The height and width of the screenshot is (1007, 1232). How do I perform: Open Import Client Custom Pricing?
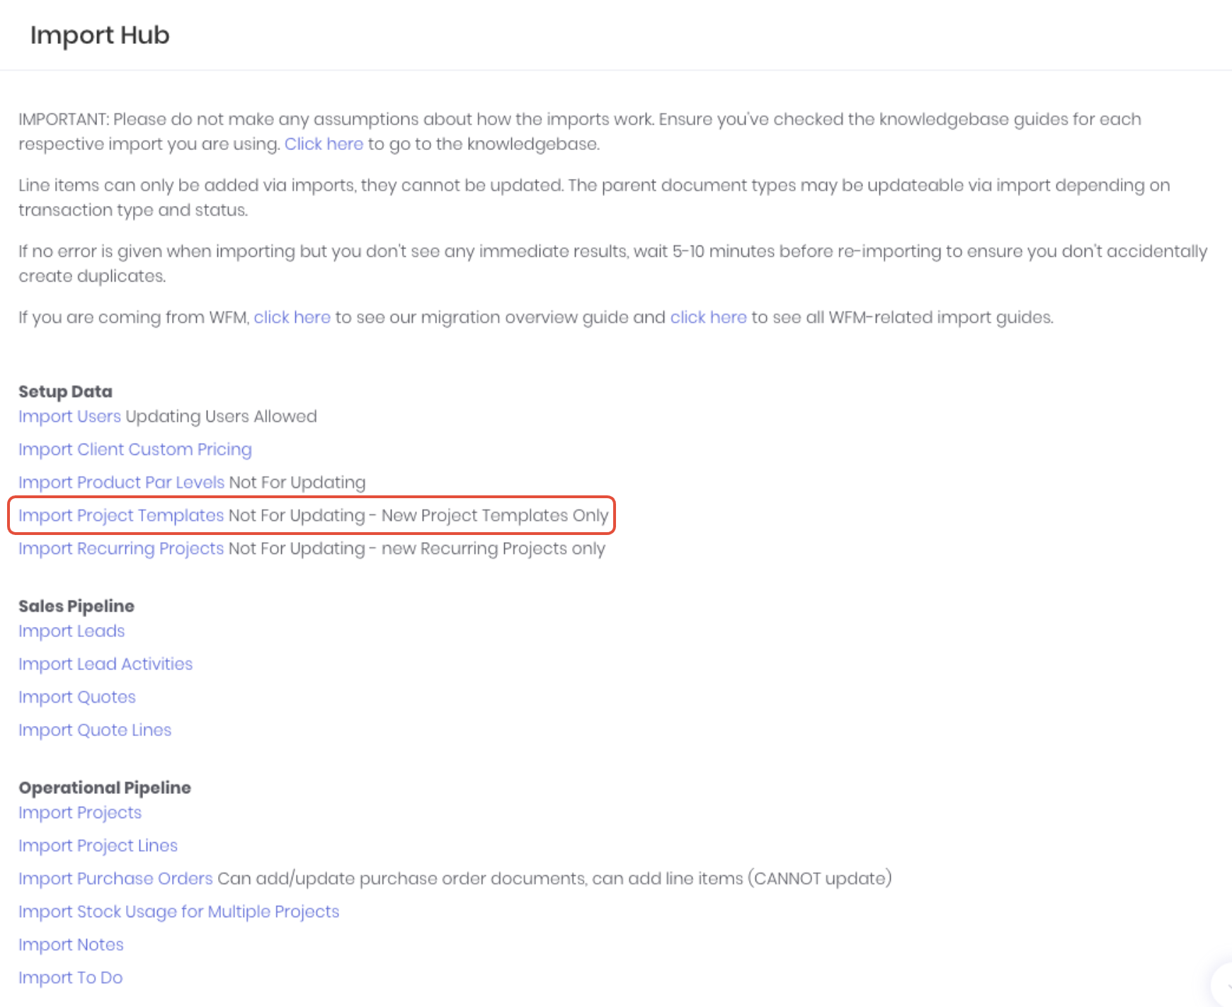pos(135,449)
